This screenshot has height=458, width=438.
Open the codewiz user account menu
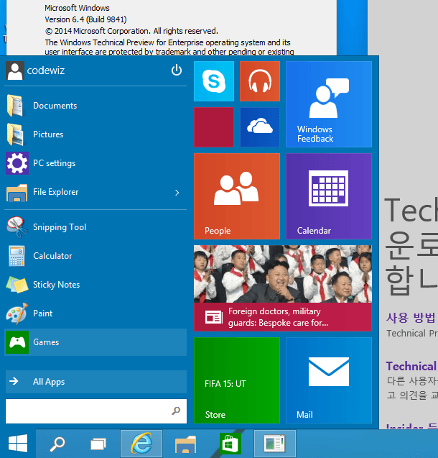coord(42,70)
